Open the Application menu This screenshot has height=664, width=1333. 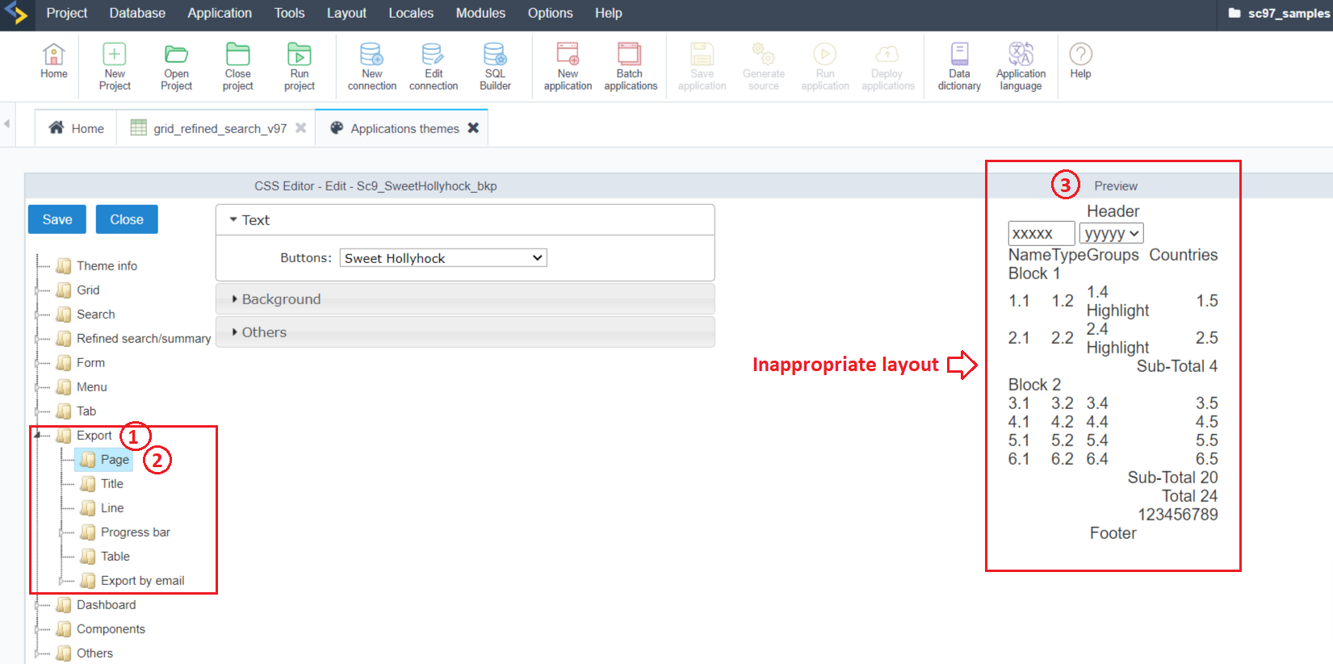coord(220,14)
